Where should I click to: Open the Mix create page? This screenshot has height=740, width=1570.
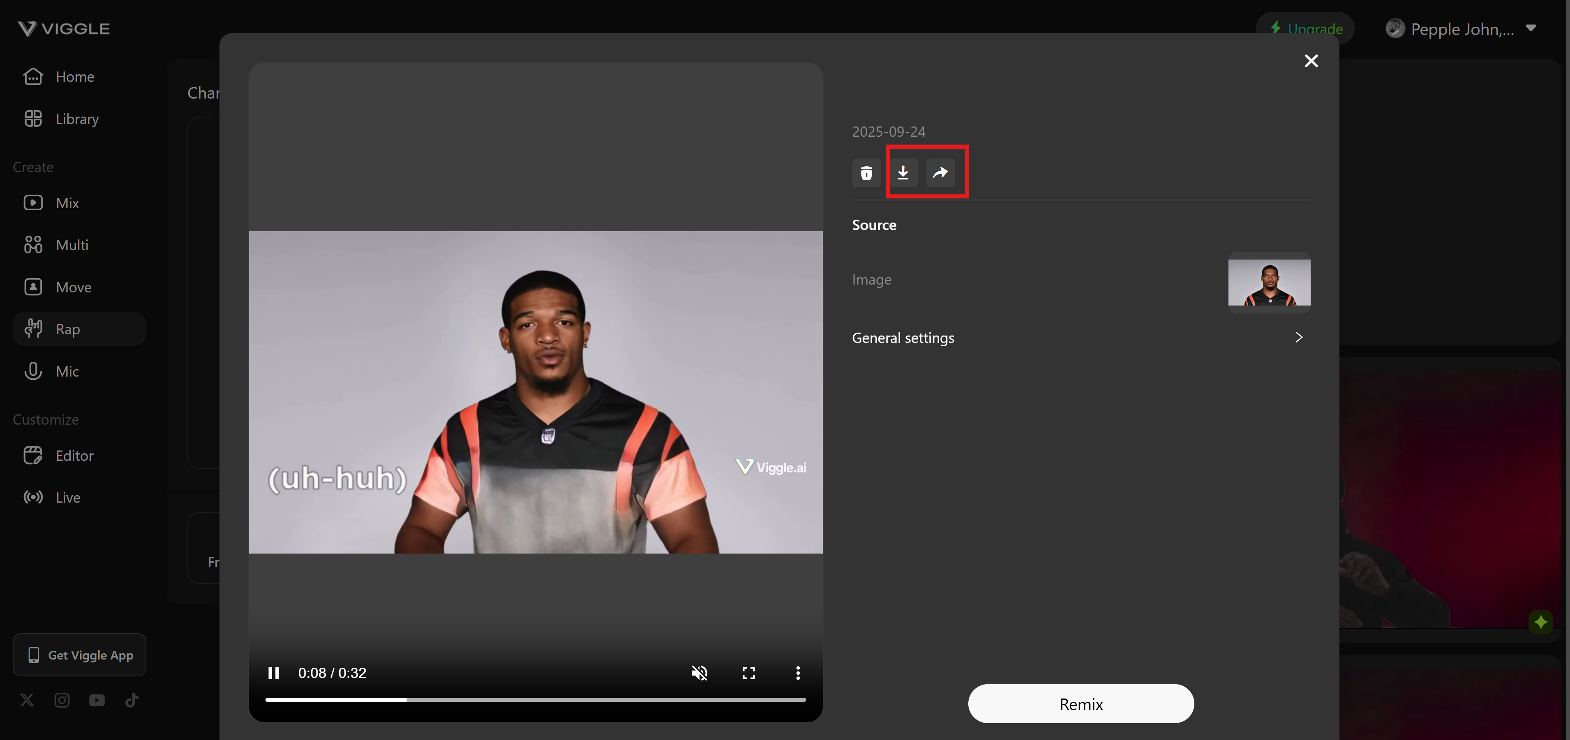click(67, 203)
